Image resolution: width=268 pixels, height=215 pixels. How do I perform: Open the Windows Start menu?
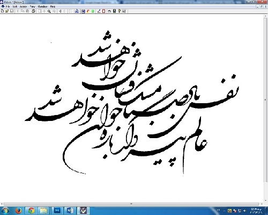tap(5, 211)
